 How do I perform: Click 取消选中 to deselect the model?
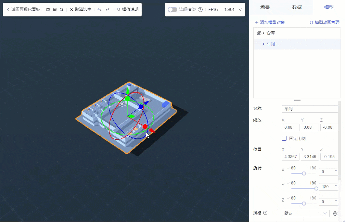point(80,10)
